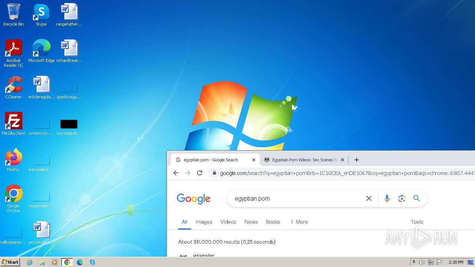
Task: Open the Skype desktop shortcut
Action: (x=41, y=15)
